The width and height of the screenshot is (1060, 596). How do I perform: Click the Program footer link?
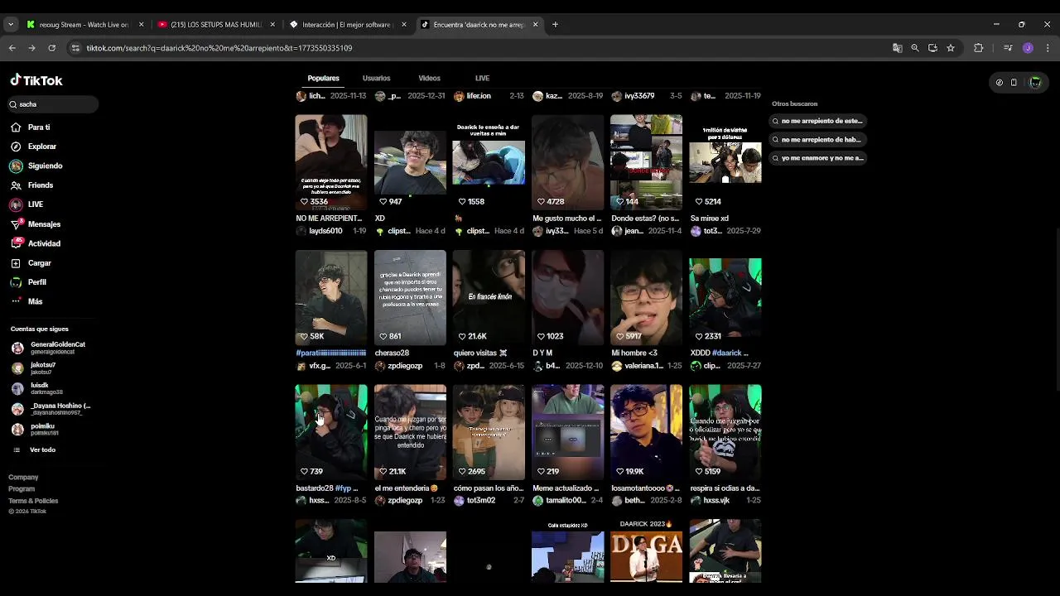pyautogui.click(x=22, y=488)
